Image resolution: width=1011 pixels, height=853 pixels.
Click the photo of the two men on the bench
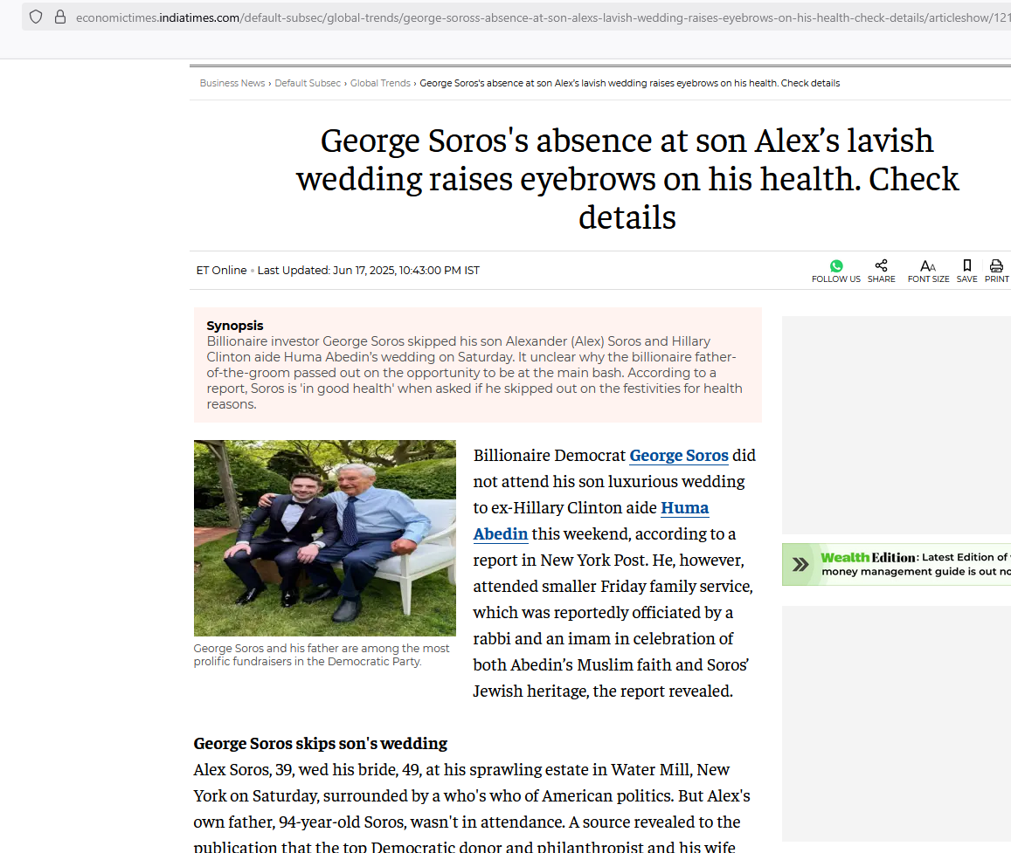[325, 538]
